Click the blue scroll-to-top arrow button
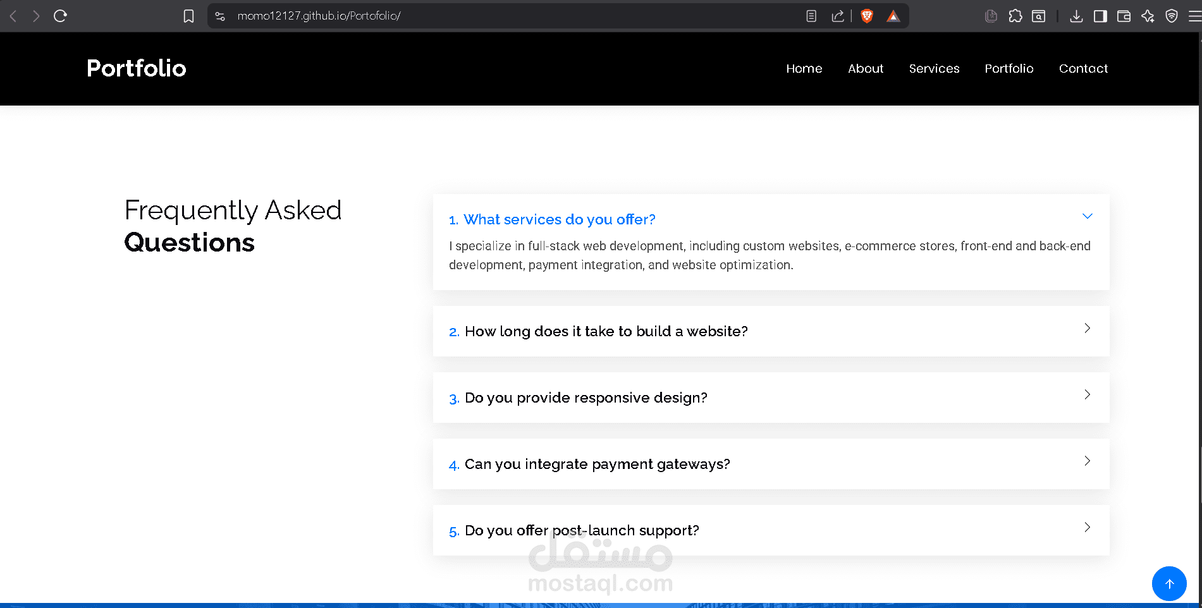The width and height of the screenshot is (1202, 608). pos(1169,583)
